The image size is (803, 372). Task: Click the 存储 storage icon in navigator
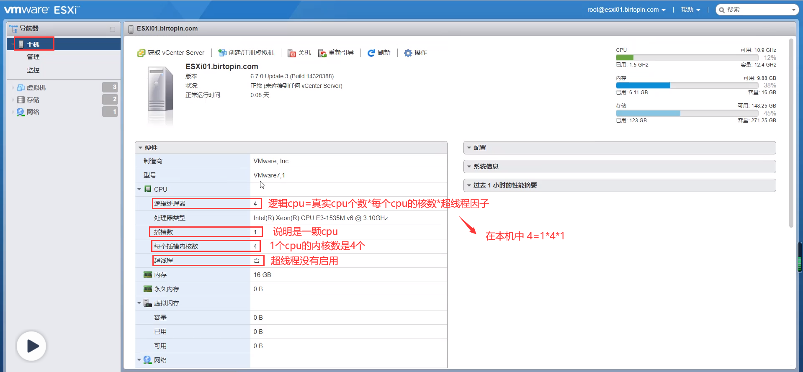pos(21,100)
